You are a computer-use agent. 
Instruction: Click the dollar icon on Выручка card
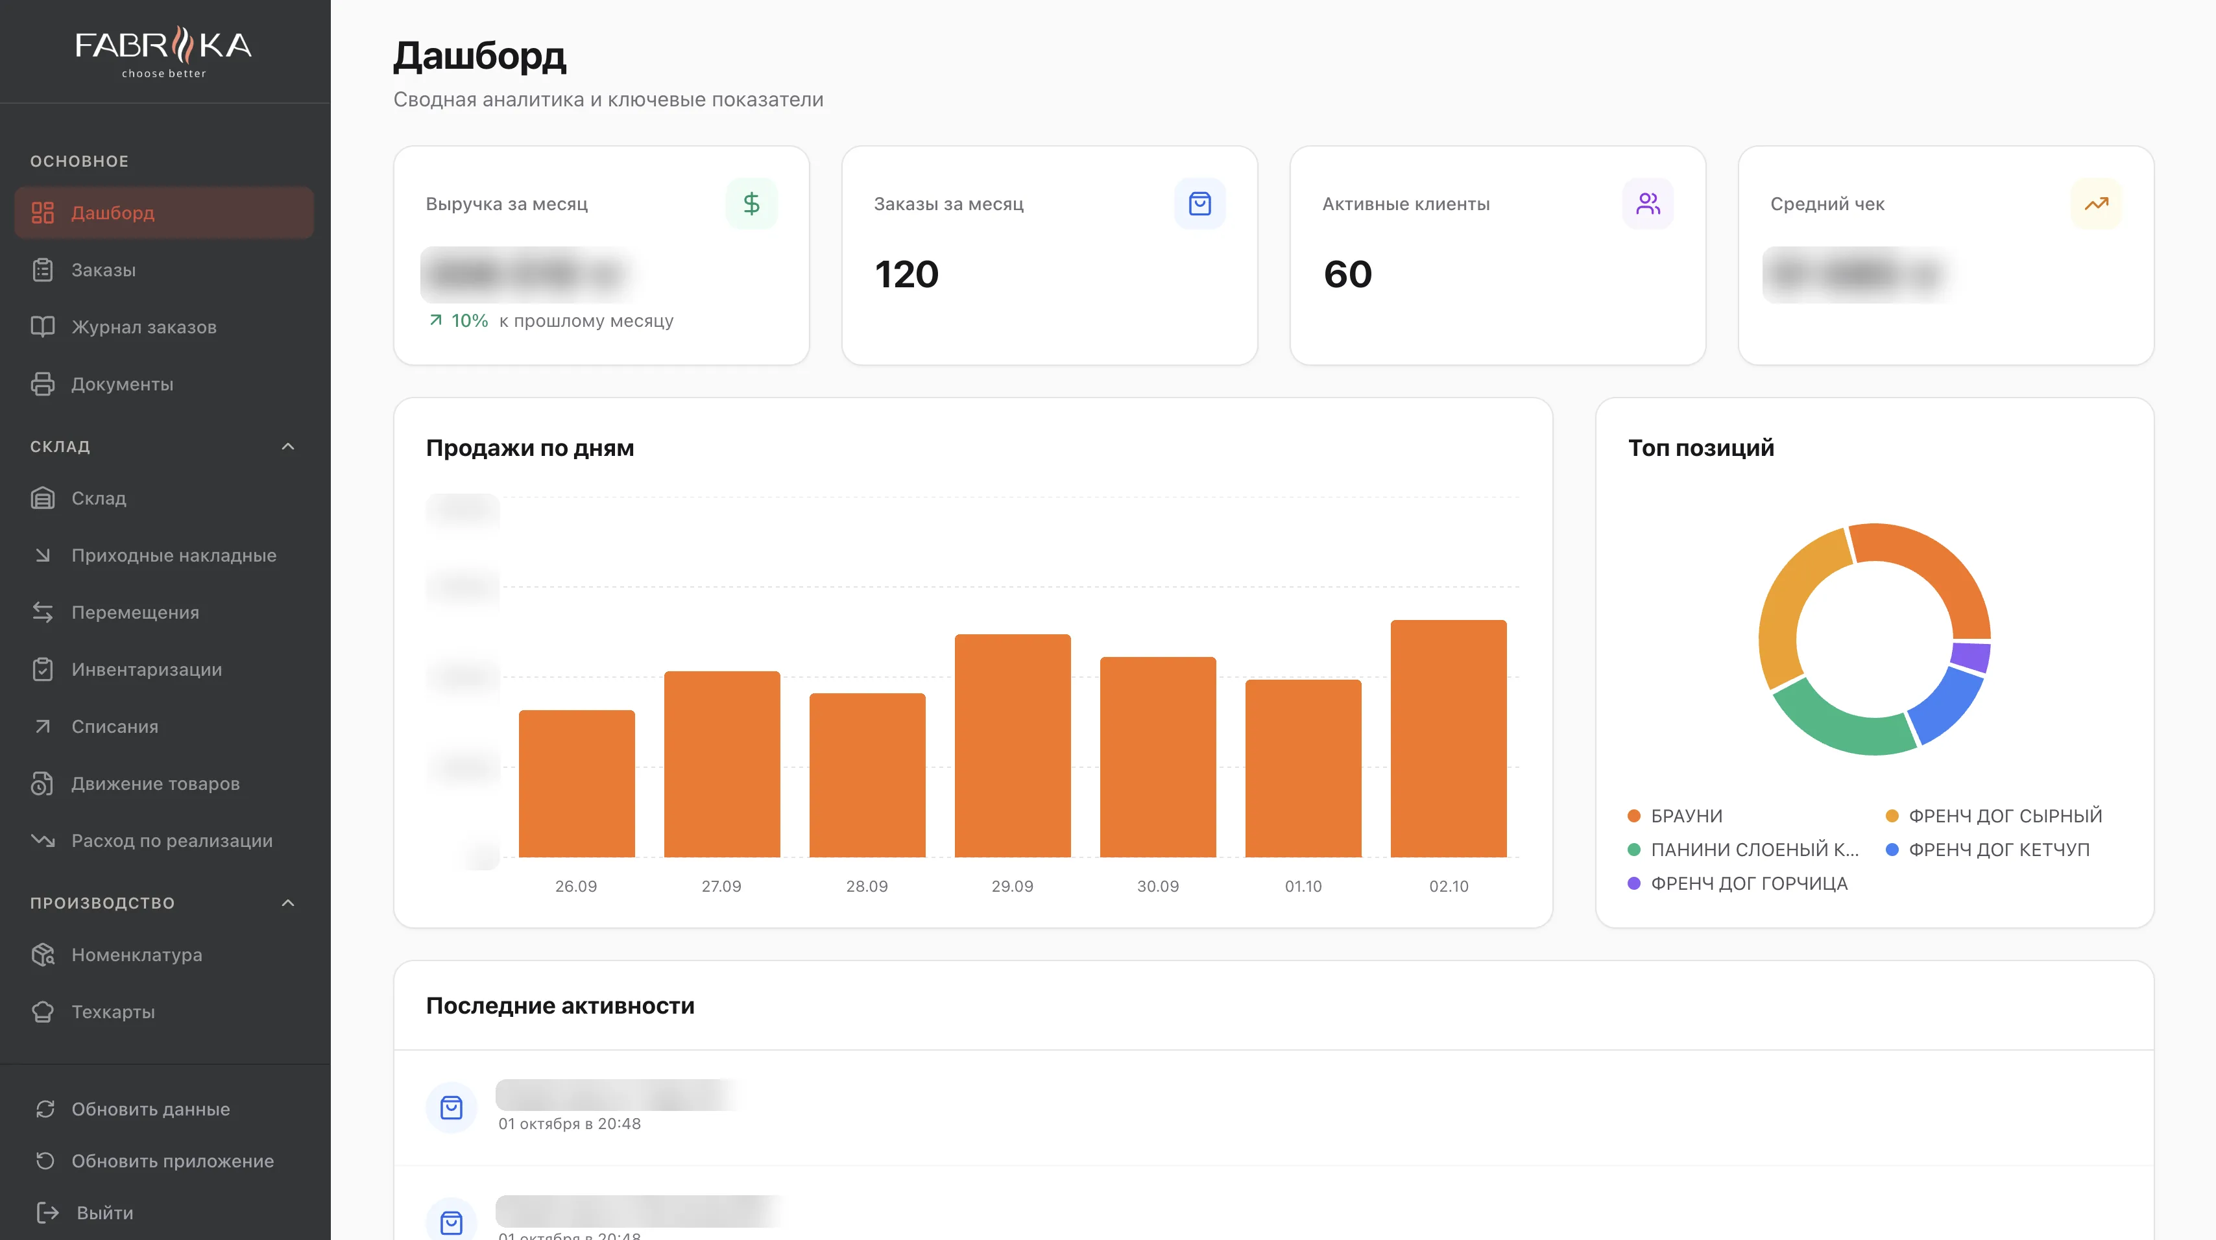(751, 204)
